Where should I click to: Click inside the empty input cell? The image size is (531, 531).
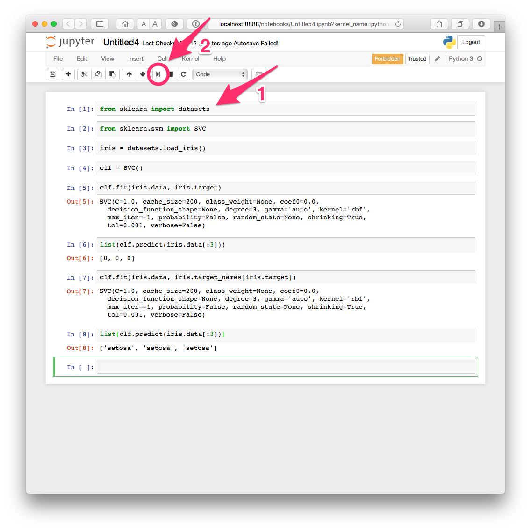[280, 367]
